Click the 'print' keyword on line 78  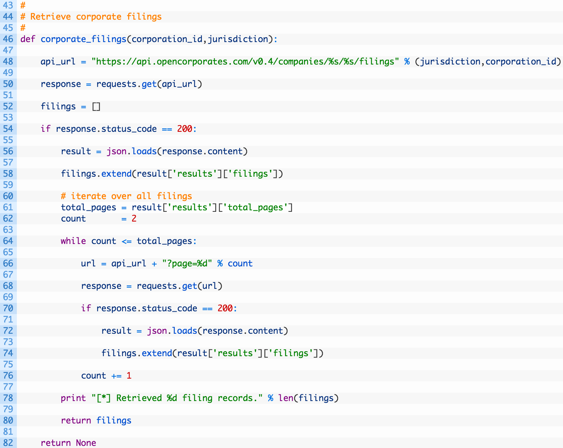point(73,398)
